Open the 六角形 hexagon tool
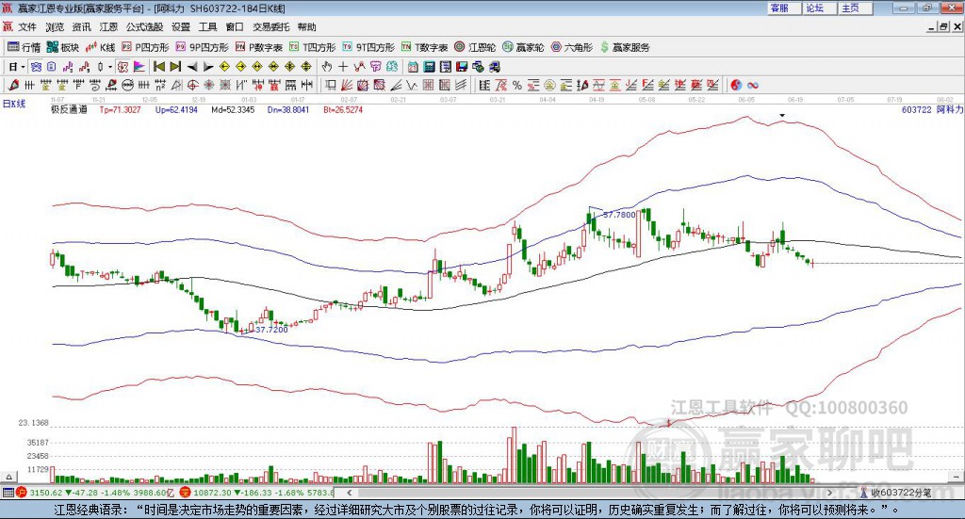The image size is (965, 519). pos(571,47)
